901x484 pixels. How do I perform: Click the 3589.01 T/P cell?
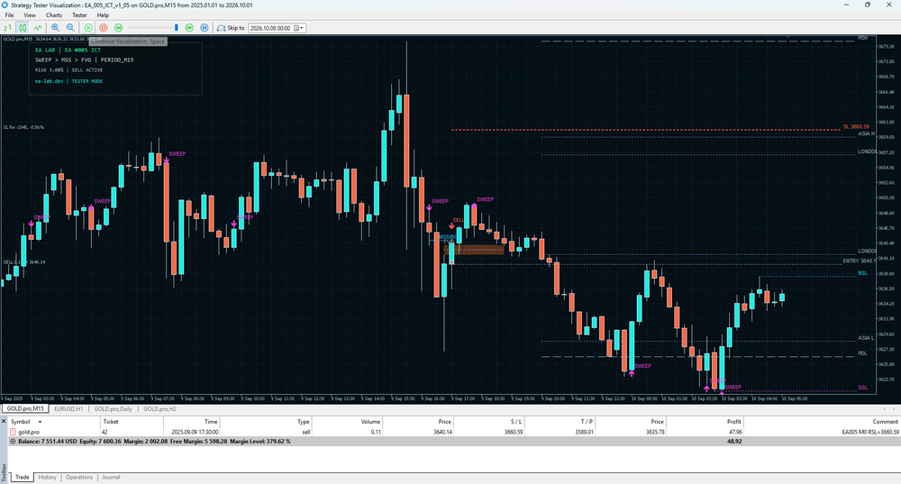click(x=585, y=432)
